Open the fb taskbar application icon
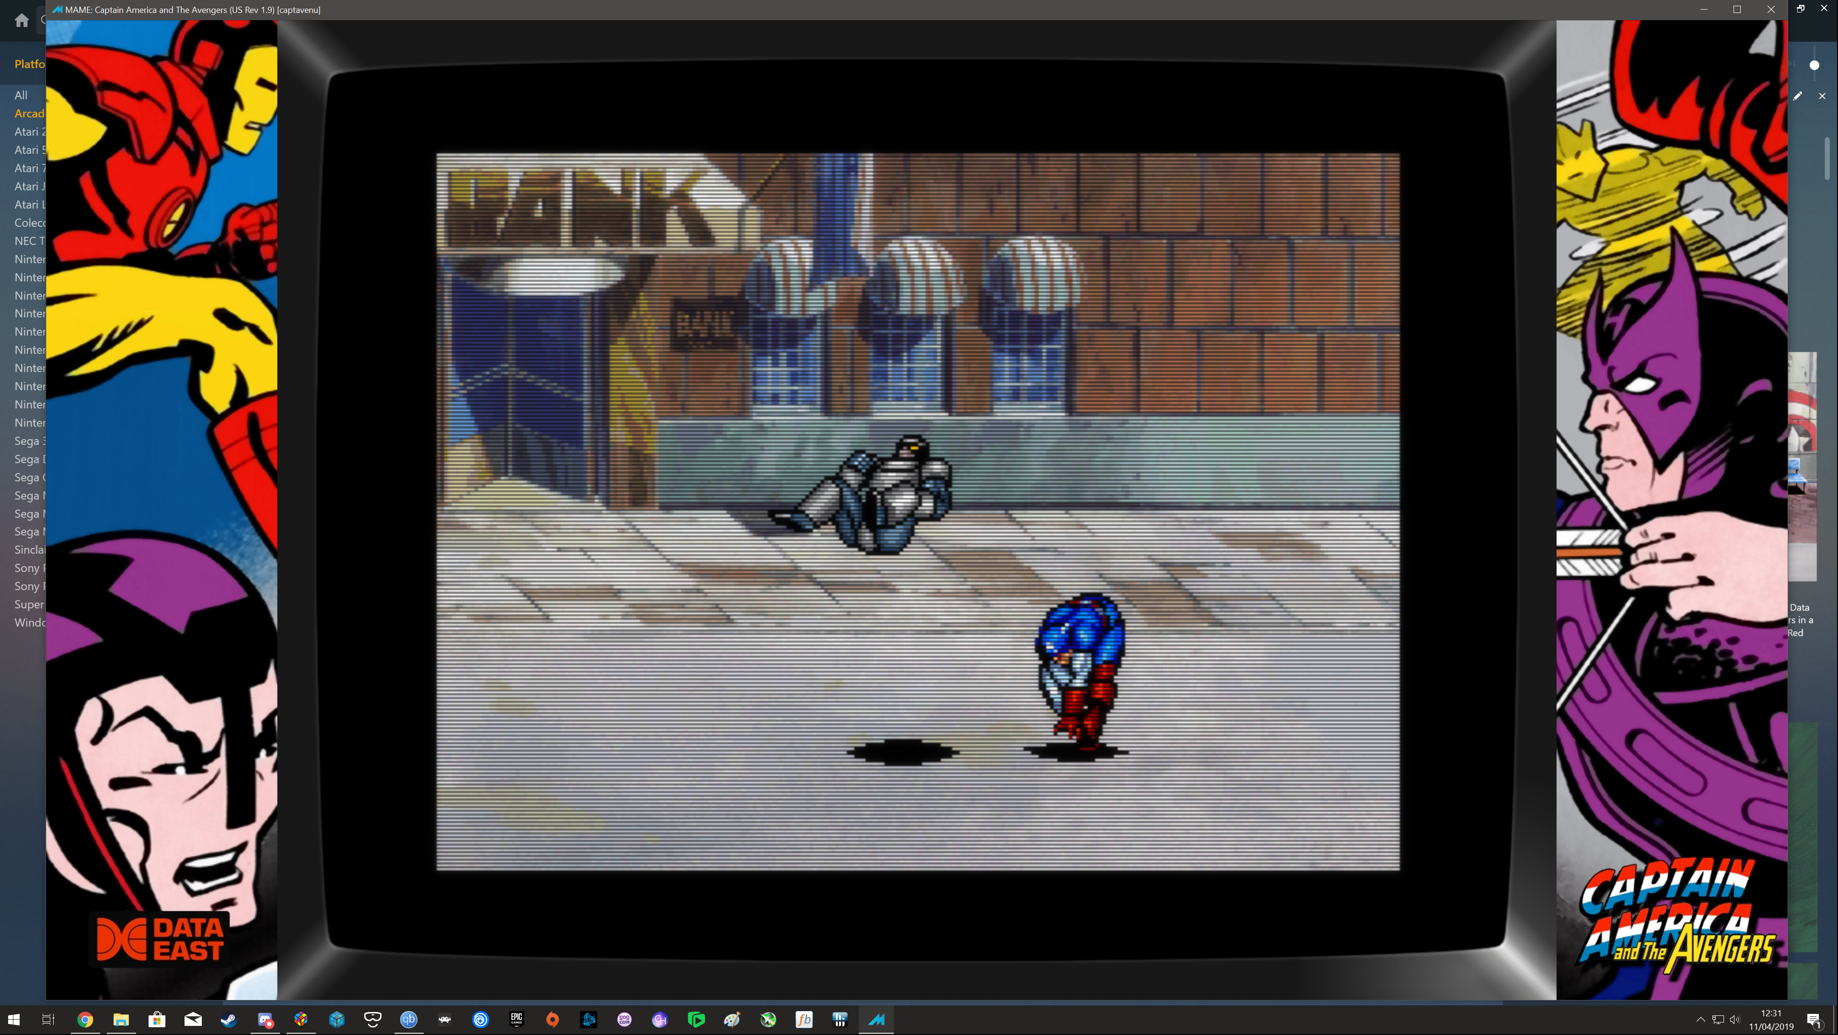This screenshot has width=1838, height=1035. tap(804, 1019)
